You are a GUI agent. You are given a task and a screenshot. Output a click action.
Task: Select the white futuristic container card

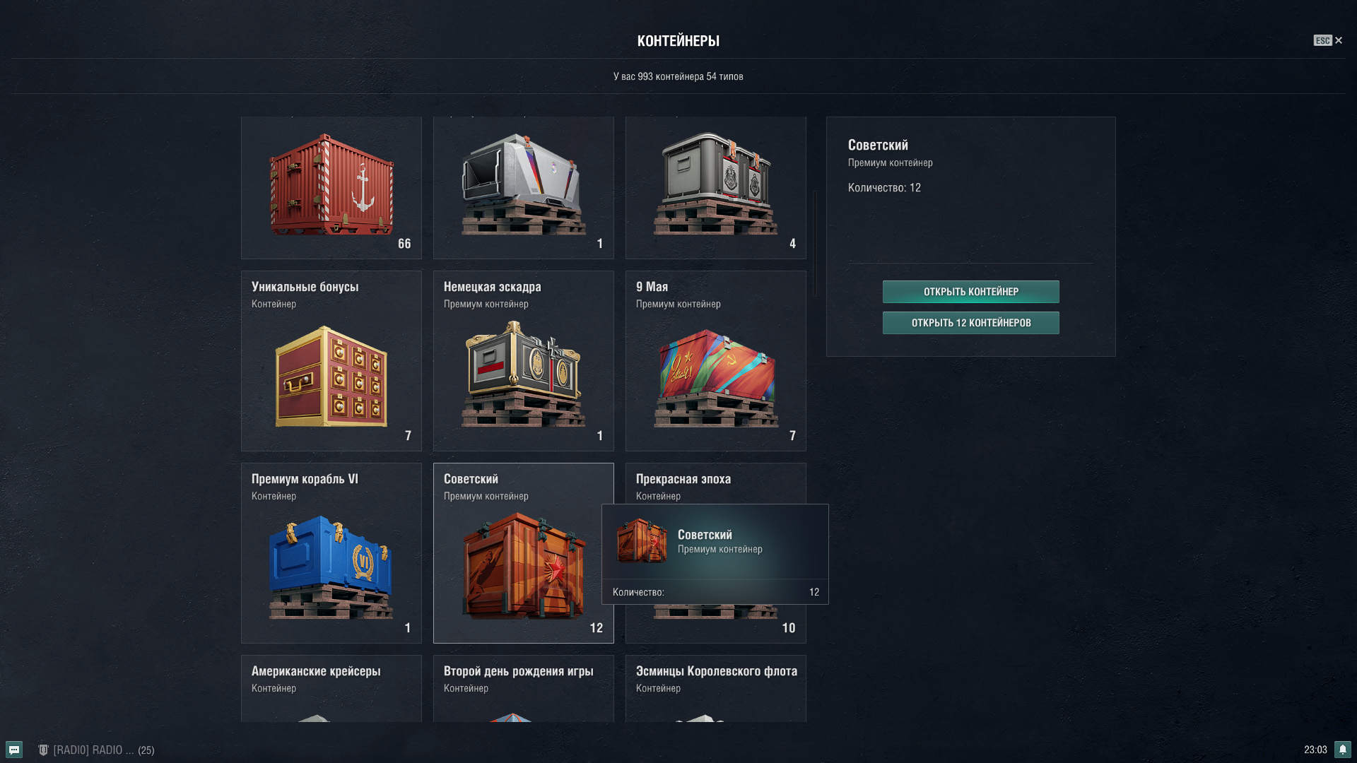[x=523, y=188]
